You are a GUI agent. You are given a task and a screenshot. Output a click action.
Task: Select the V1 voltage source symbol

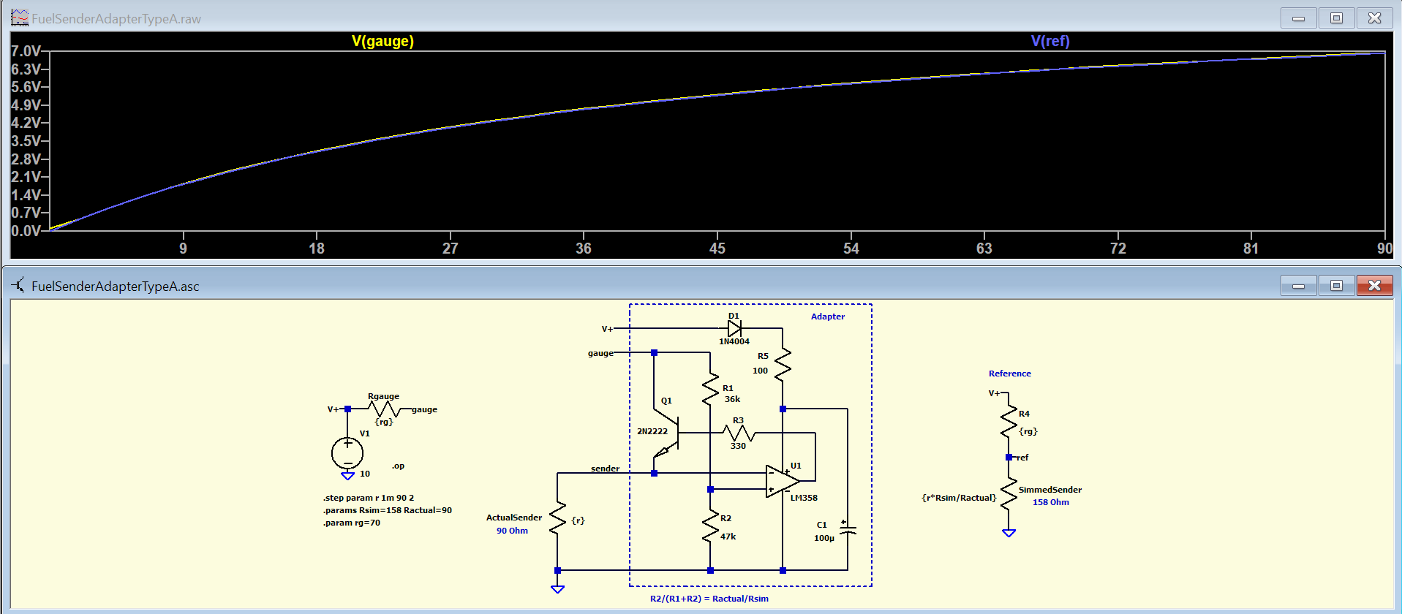(x=347, y=454)
